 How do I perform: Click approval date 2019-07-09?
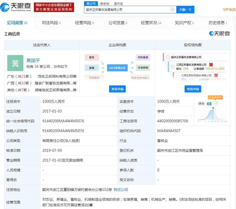52,150
